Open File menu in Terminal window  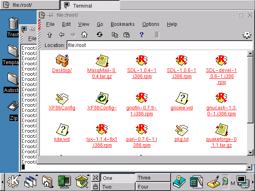(32, 39)
